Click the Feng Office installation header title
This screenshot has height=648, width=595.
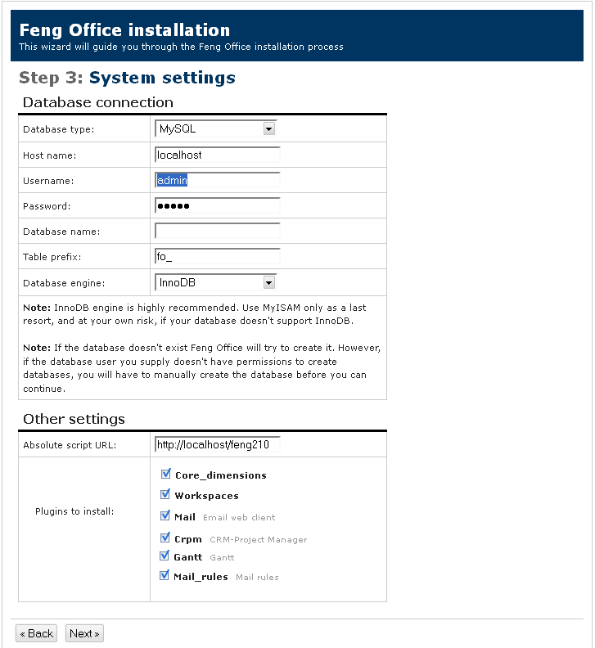click(x=124, y=31)
